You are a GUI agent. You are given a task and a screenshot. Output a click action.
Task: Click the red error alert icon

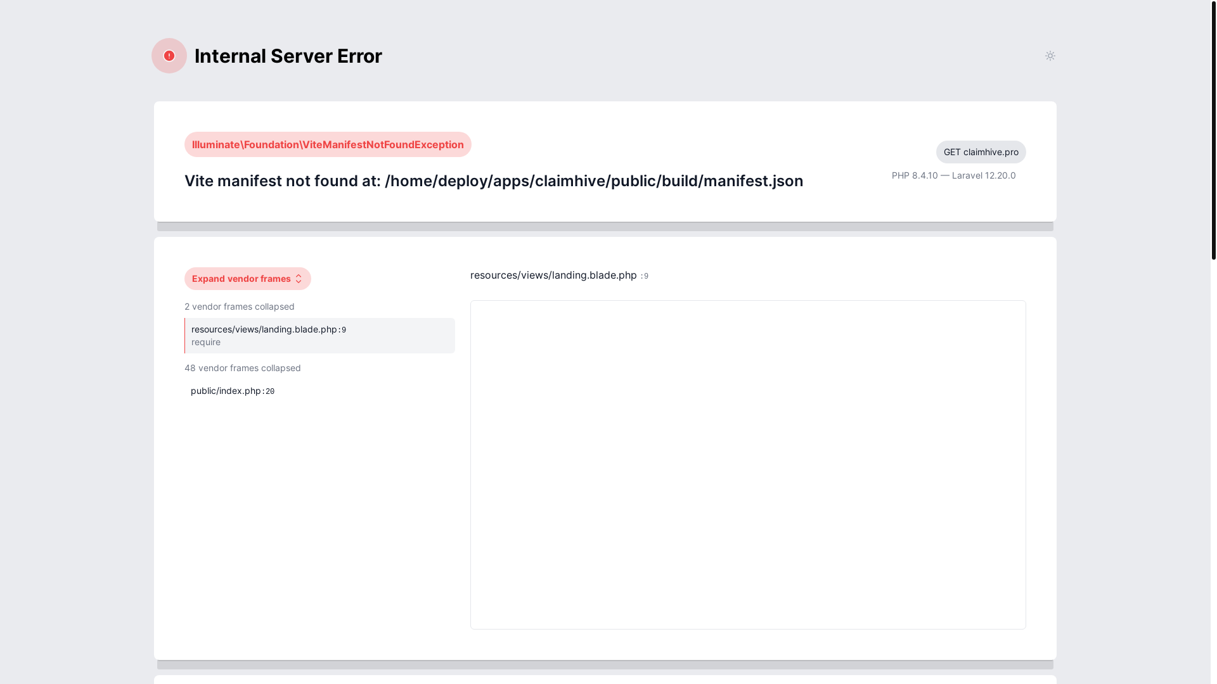click(169, 56)
